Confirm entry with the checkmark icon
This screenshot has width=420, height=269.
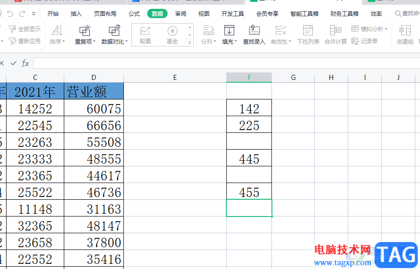click(14, 63)
